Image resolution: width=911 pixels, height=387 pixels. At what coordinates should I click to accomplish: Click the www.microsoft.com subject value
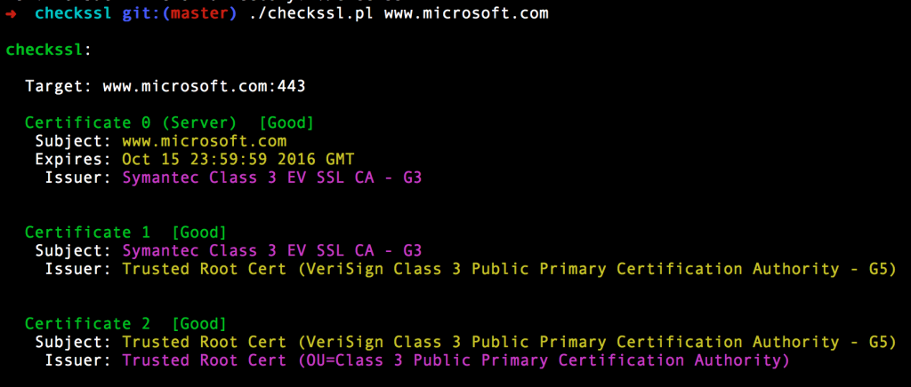(205, 141)
